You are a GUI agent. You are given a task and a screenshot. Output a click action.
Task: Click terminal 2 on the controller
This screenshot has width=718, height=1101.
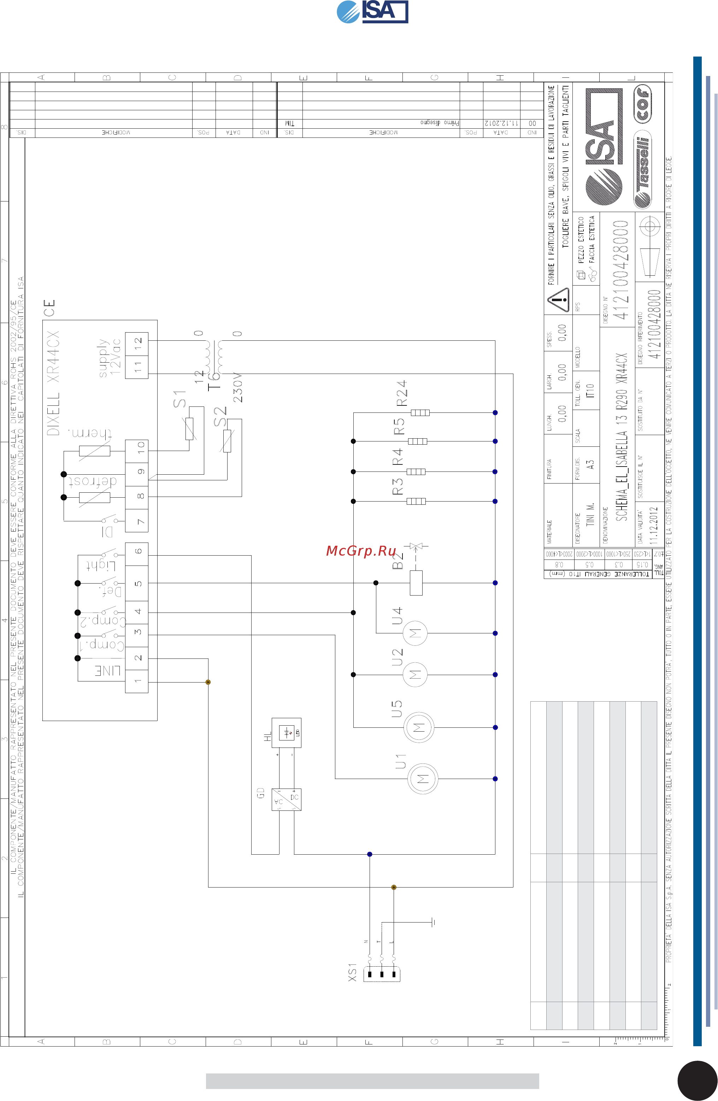click(137, 658)
